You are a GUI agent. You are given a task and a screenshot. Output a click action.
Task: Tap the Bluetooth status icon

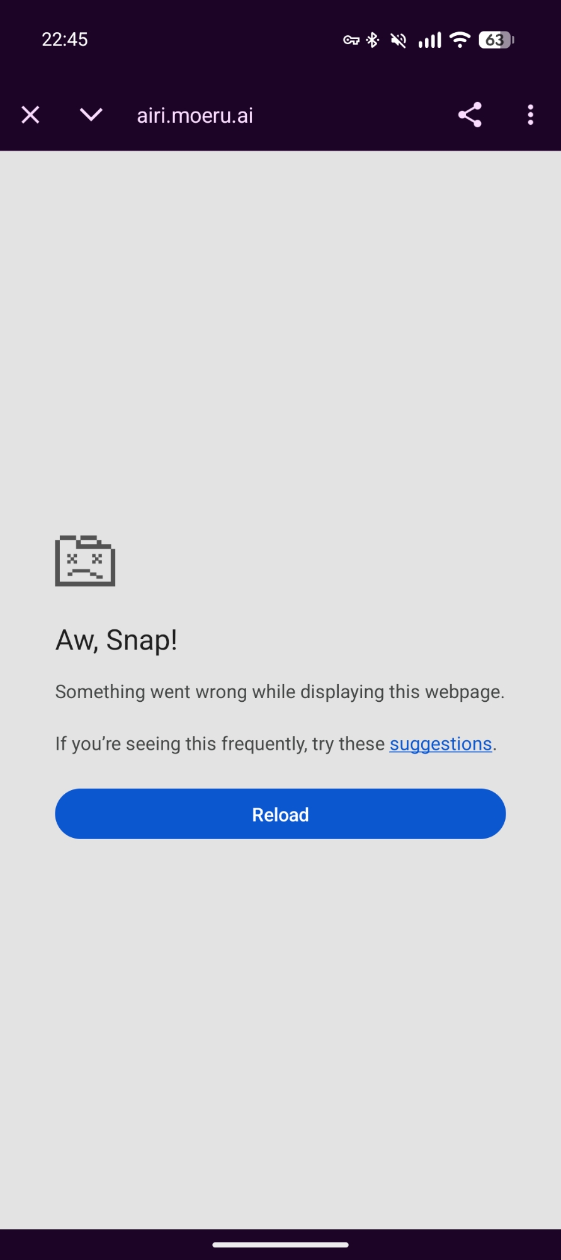pos(373,40)
